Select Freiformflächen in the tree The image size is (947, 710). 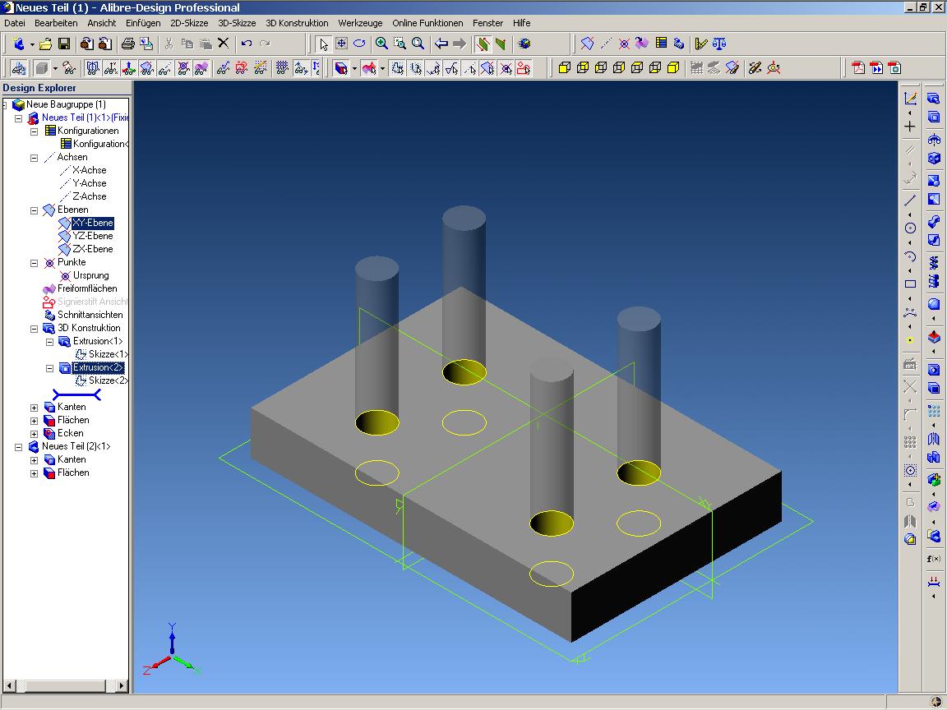87,288
